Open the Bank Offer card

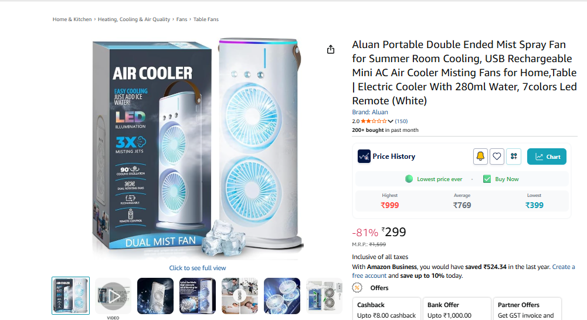click(x=457, y=309)
